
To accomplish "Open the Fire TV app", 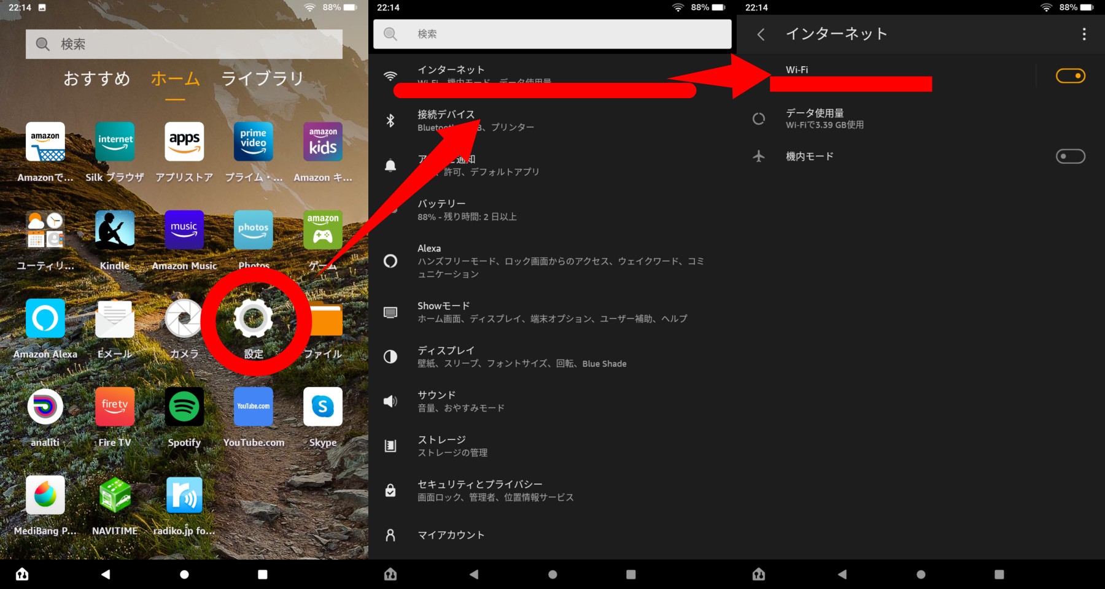I will (115, 407).
